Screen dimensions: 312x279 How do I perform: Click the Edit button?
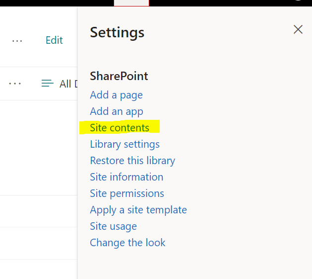(x=54, y=40)
